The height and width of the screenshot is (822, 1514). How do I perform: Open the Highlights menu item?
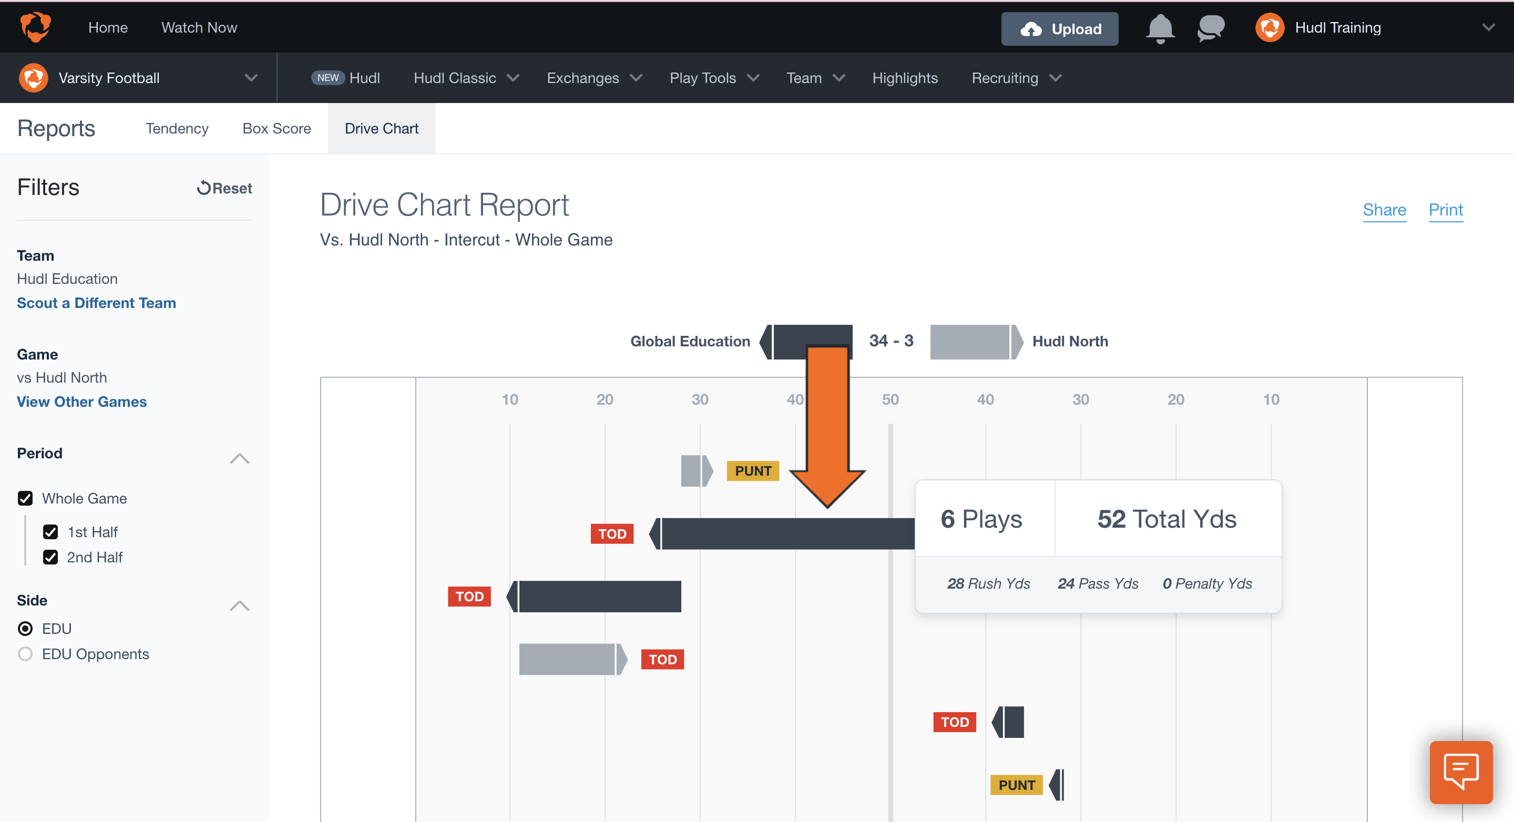point(905,78)
